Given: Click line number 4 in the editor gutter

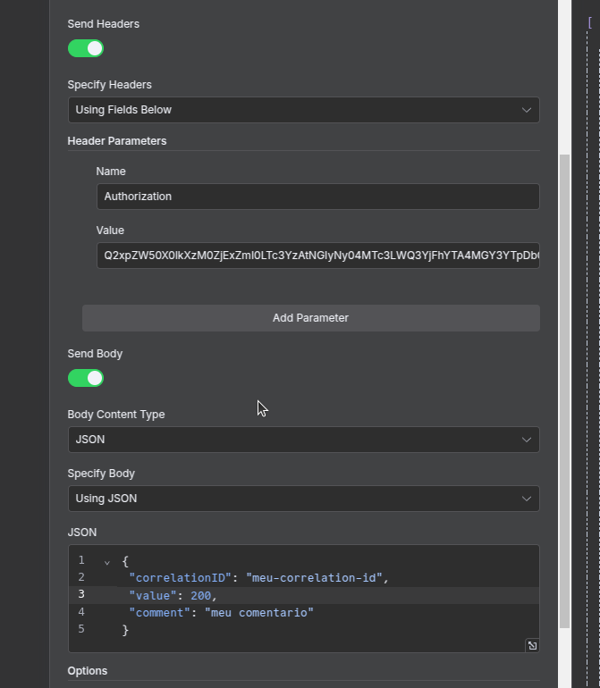Looking at the screenshot, I should (x=81, y=612).
